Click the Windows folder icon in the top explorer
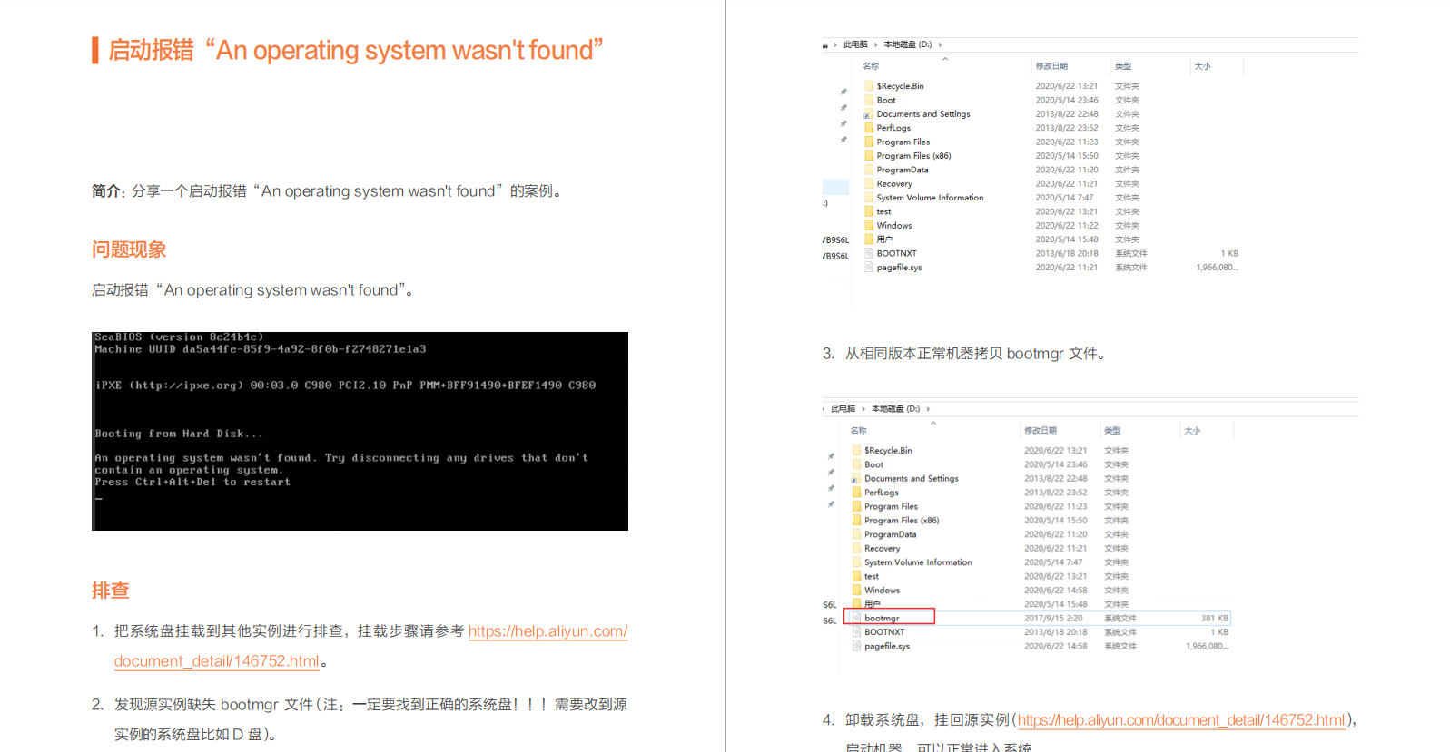Screen dimensions: 1450x752 click(869, 225)
